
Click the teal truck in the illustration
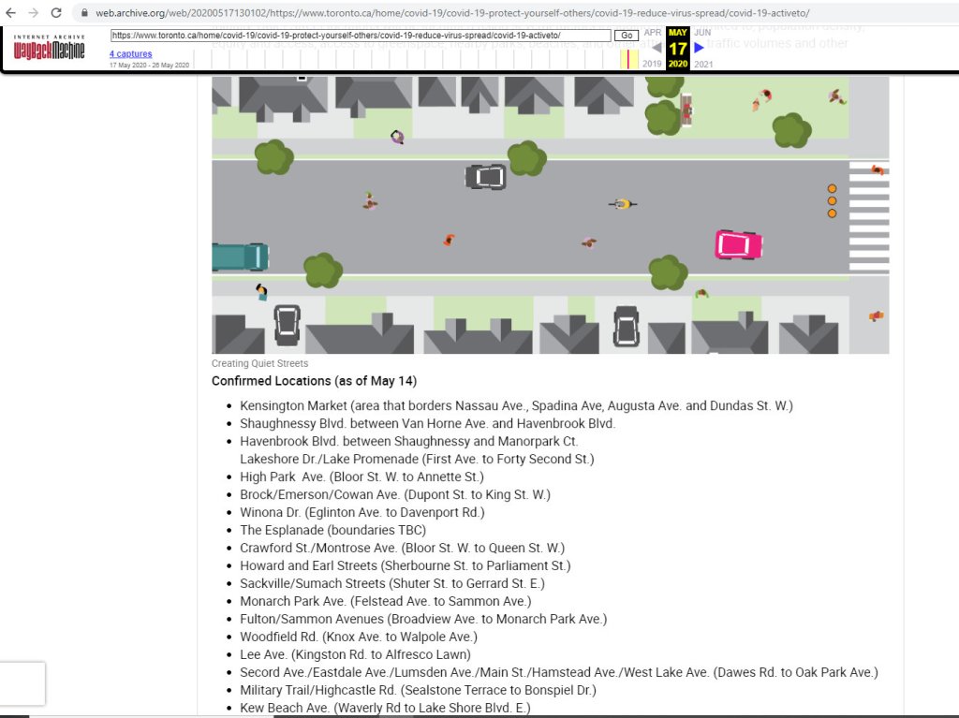click(x=240, y=256)
